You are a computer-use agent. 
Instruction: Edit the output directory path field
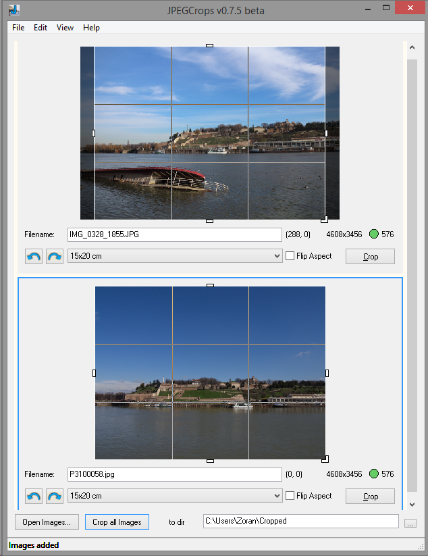coord(301,521)
